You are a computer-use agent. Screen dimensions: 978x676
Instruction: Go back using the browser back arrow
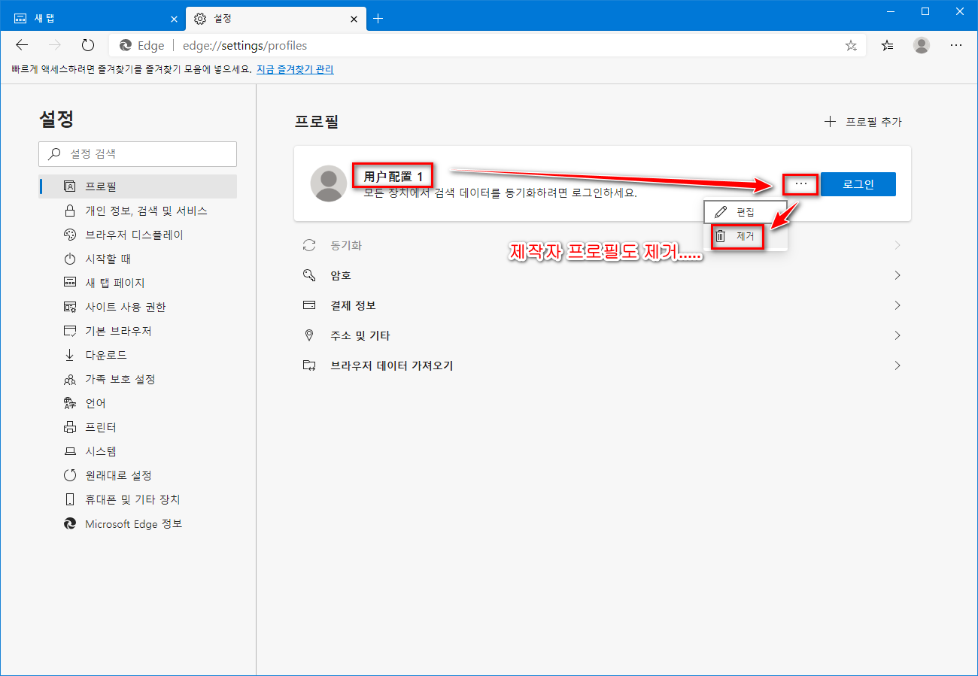click(22, 45)
